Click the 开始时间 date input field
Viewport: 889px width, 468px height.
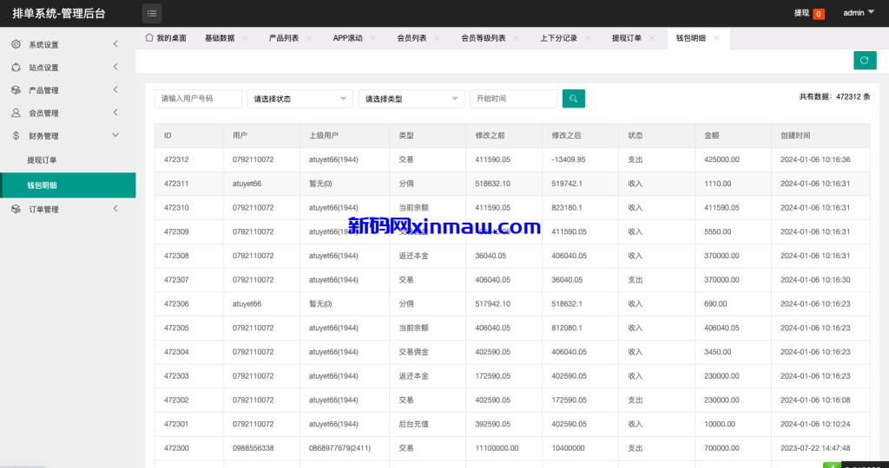(x=513, y=99)
